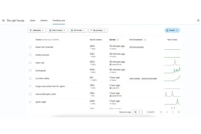This screenshot has height=134, width=201.
Task: Switch to the Explore tab
Action: click(44, 20)
